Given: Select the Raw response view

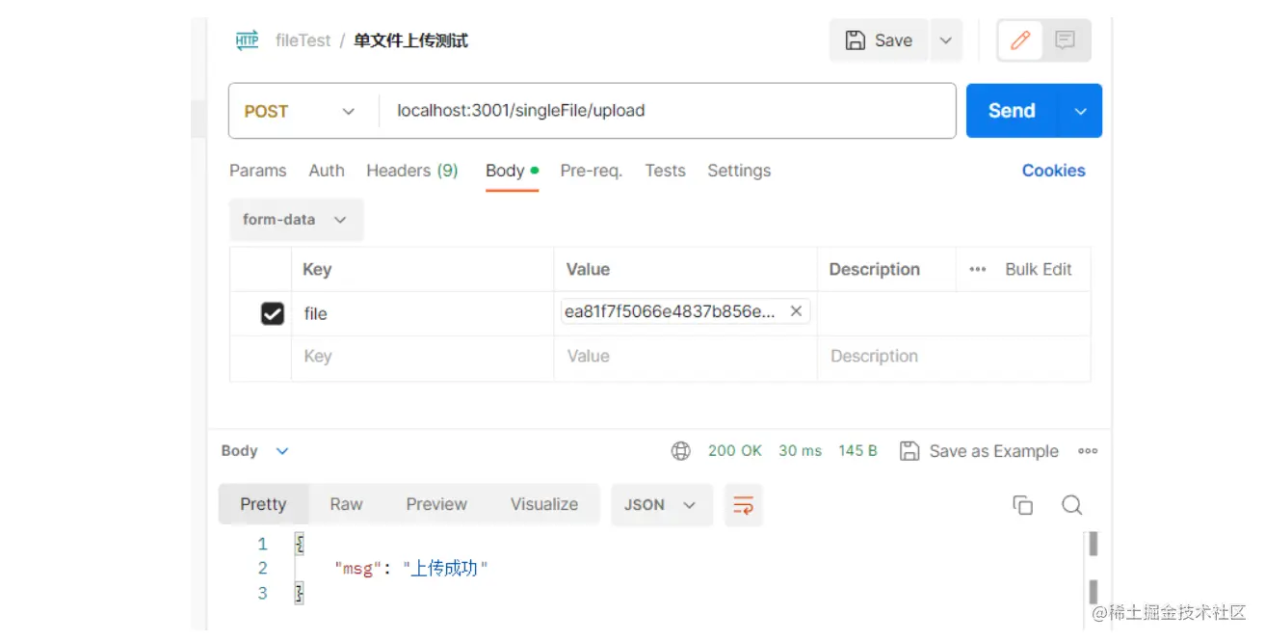Looking at the screenshot, I should coord(346,504).
